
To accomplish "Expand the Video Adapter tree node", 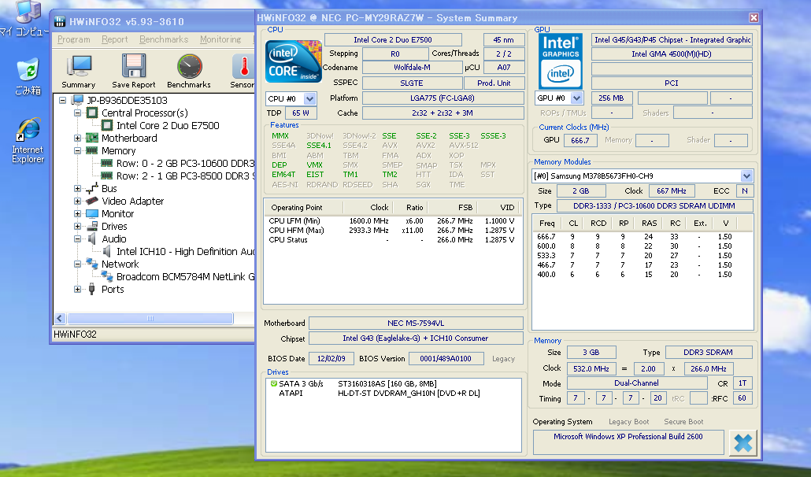I will (78, 202).
